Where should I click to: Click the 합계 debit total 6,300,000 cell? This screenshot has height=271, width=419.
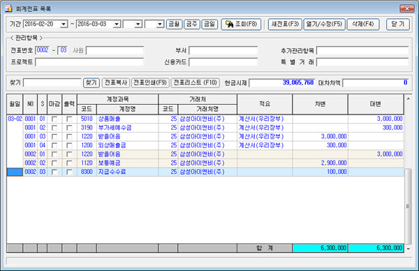(x=320, y=248)
